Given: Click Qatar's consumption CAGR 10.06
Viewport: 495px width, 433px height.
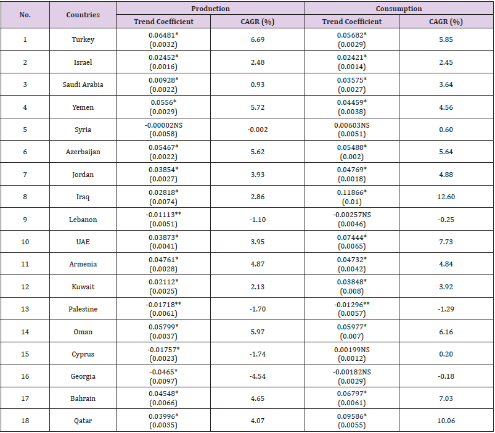Looking at the screenshot, I should point(446,421).
